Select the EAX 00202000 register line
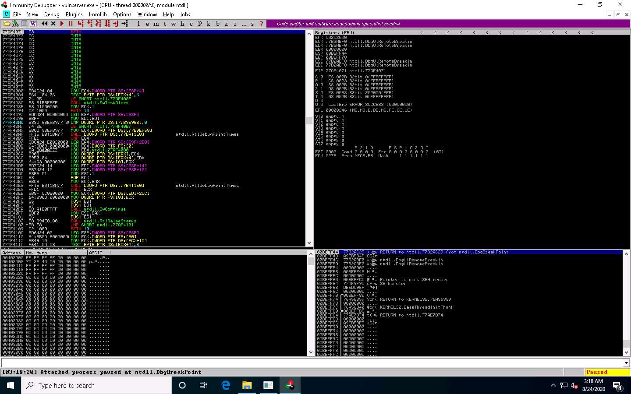This screenshot has height=394, width=631. (x=331, y=38)
